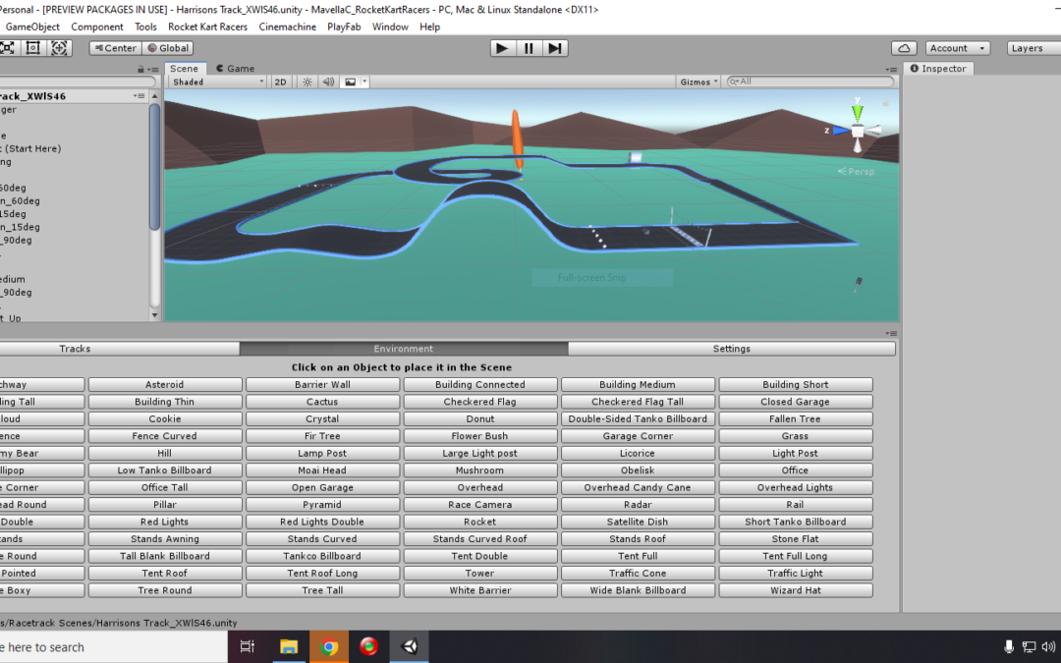The height and width of the screenshot is (663, 1061).
Task: Select the Environment tab
Action: pos(404,349)
